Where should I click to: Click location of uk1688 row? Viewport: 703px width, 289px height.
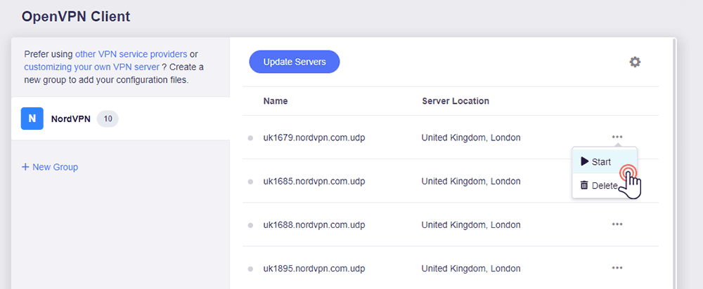coord(471,225)
